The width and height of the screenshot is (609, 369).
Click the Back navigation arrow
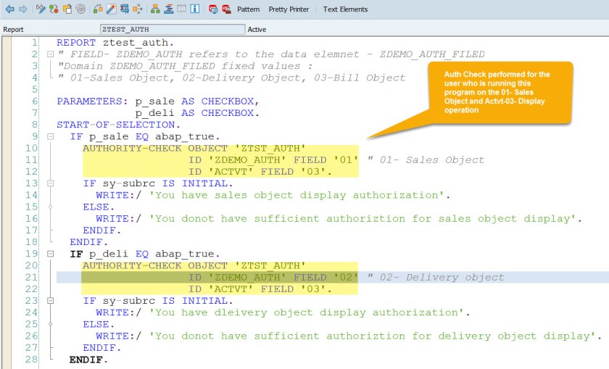point(9,9)
